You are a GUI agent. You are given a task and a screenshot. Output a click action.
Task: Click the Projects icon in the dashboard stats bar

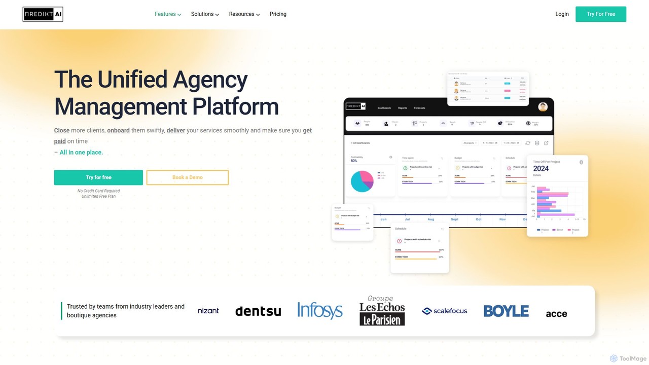click(415, 123)
